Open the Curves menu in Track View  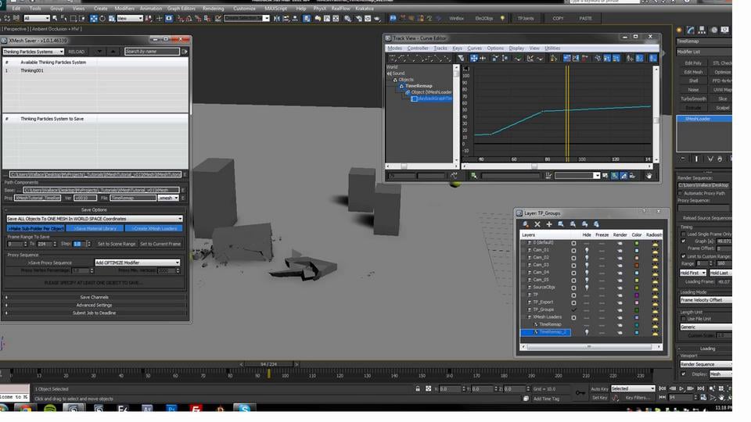(474, 48)
